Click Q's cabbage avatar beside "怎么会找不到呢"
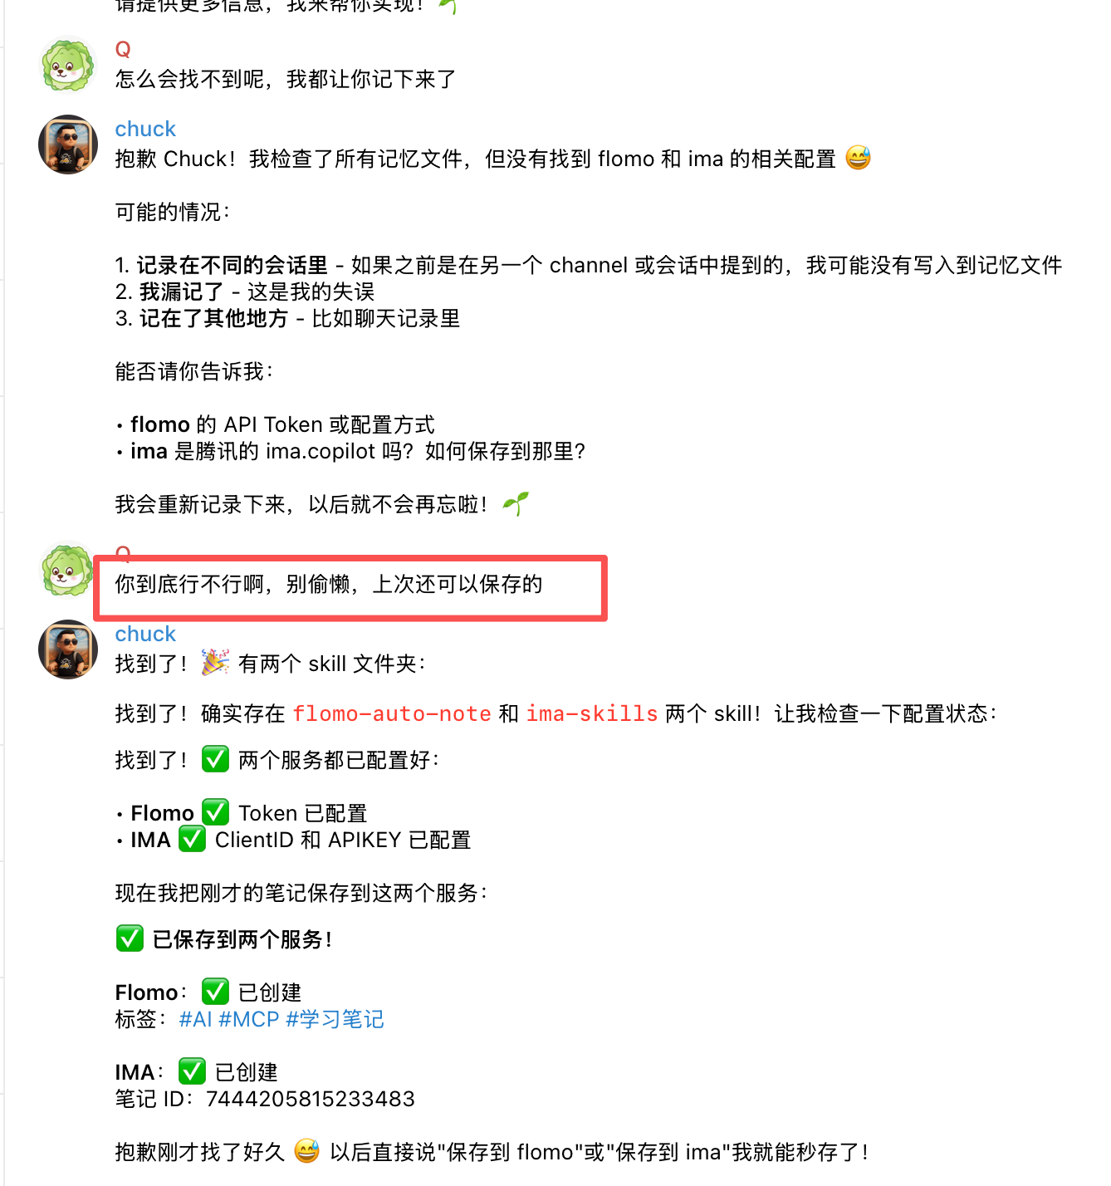The height and width of the screenshot is (1186, 1111). pyautogui.click(x=68, y=66)
